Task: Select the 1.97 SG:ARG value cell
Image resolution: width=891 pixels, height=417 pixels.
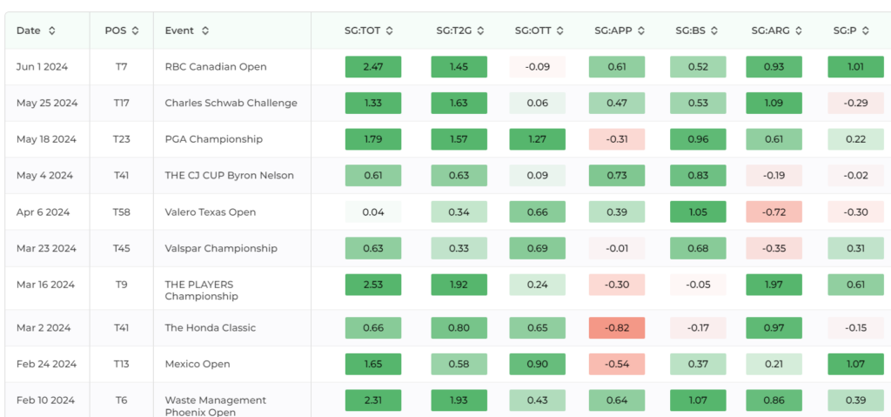Action: (x=774, y=285)
